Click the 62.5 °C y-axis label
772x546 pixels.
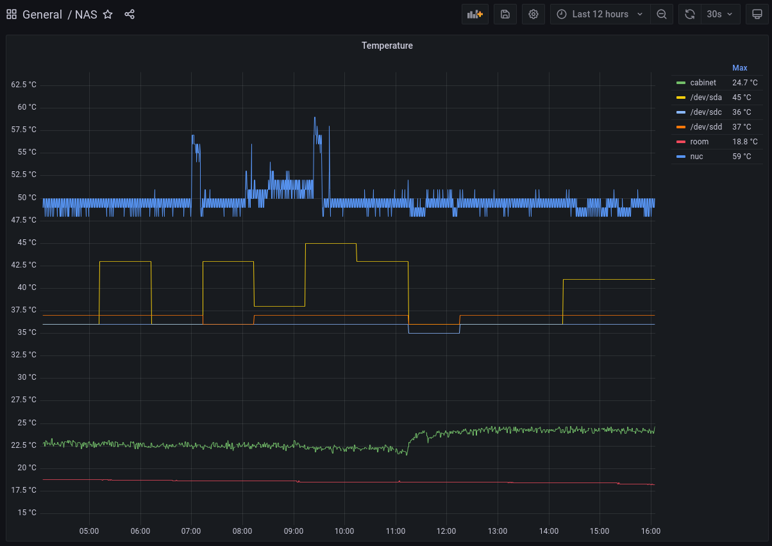tap(24, 85)
